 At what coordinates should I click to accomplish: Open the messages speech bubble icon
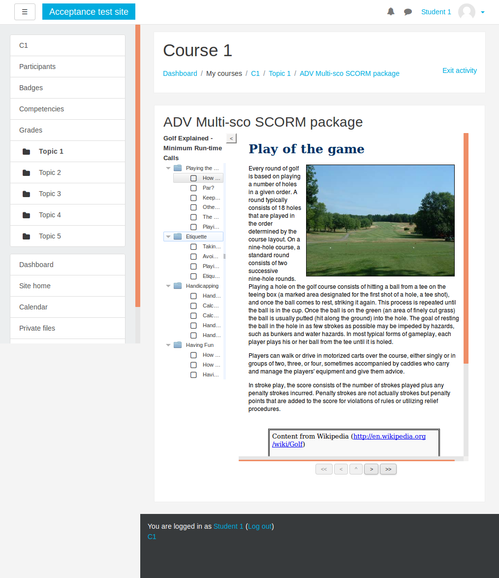tap(407, 12)
